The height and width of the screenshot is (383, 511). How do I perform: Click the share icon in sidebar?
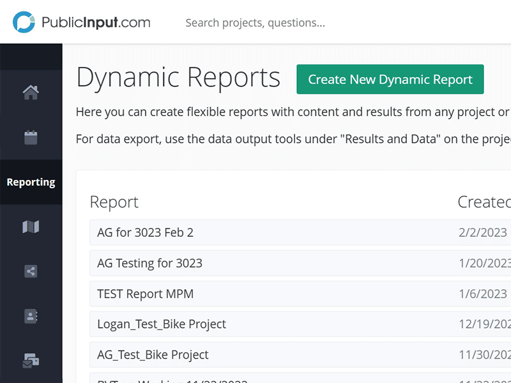click(x=31, y=271)
